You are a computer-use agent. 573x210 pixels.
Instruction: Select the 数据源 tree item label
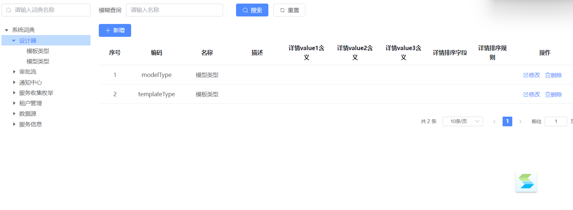click(x=28, y=113)
